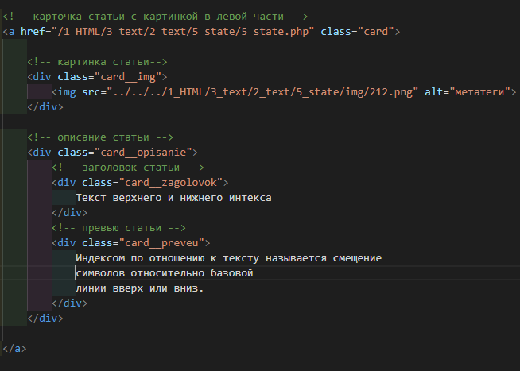Click the class value "card__zagolovok"
Screen dimensions: 520x371
[171, 183]
